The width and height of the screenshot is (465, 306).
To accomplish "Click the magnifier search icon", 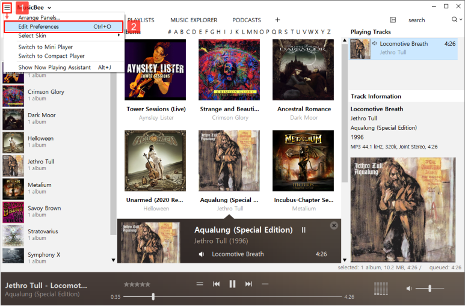I will coord(454,20).
